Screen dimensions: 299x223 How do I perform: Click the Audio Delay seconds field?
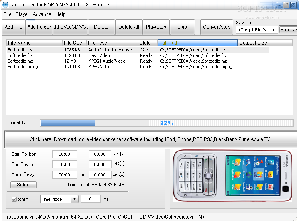click(x=100, y=175)
